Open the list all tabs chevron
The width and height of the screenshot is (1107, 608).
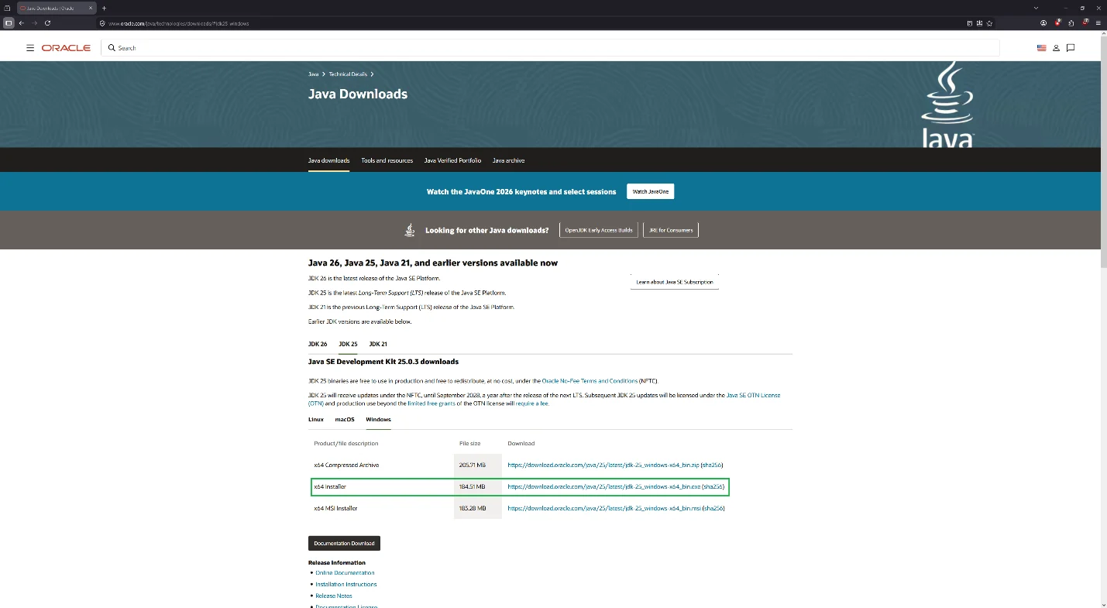click(1037, 8)
